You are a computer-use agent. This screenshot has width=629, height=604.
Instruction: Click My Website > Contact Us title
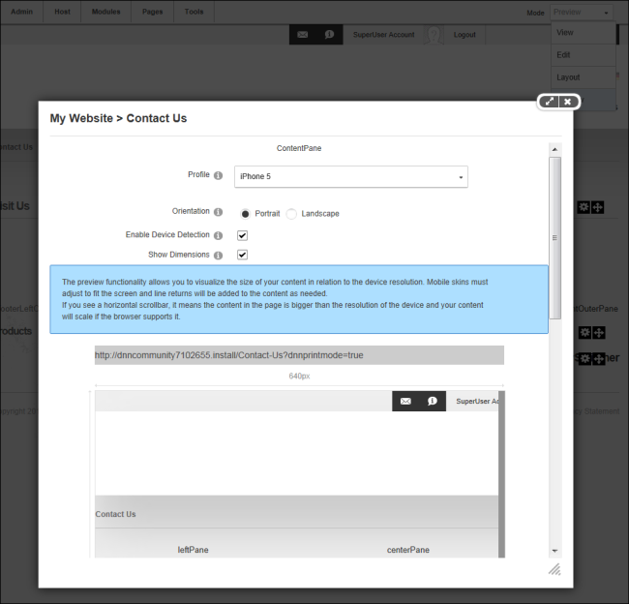[x=118, y=118]
